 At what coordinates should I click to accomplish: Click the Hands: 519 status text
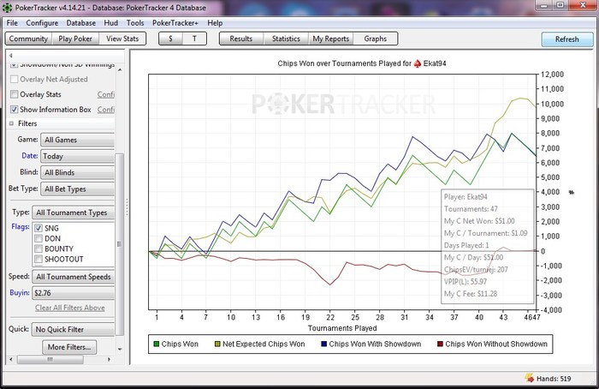[554, 379]
